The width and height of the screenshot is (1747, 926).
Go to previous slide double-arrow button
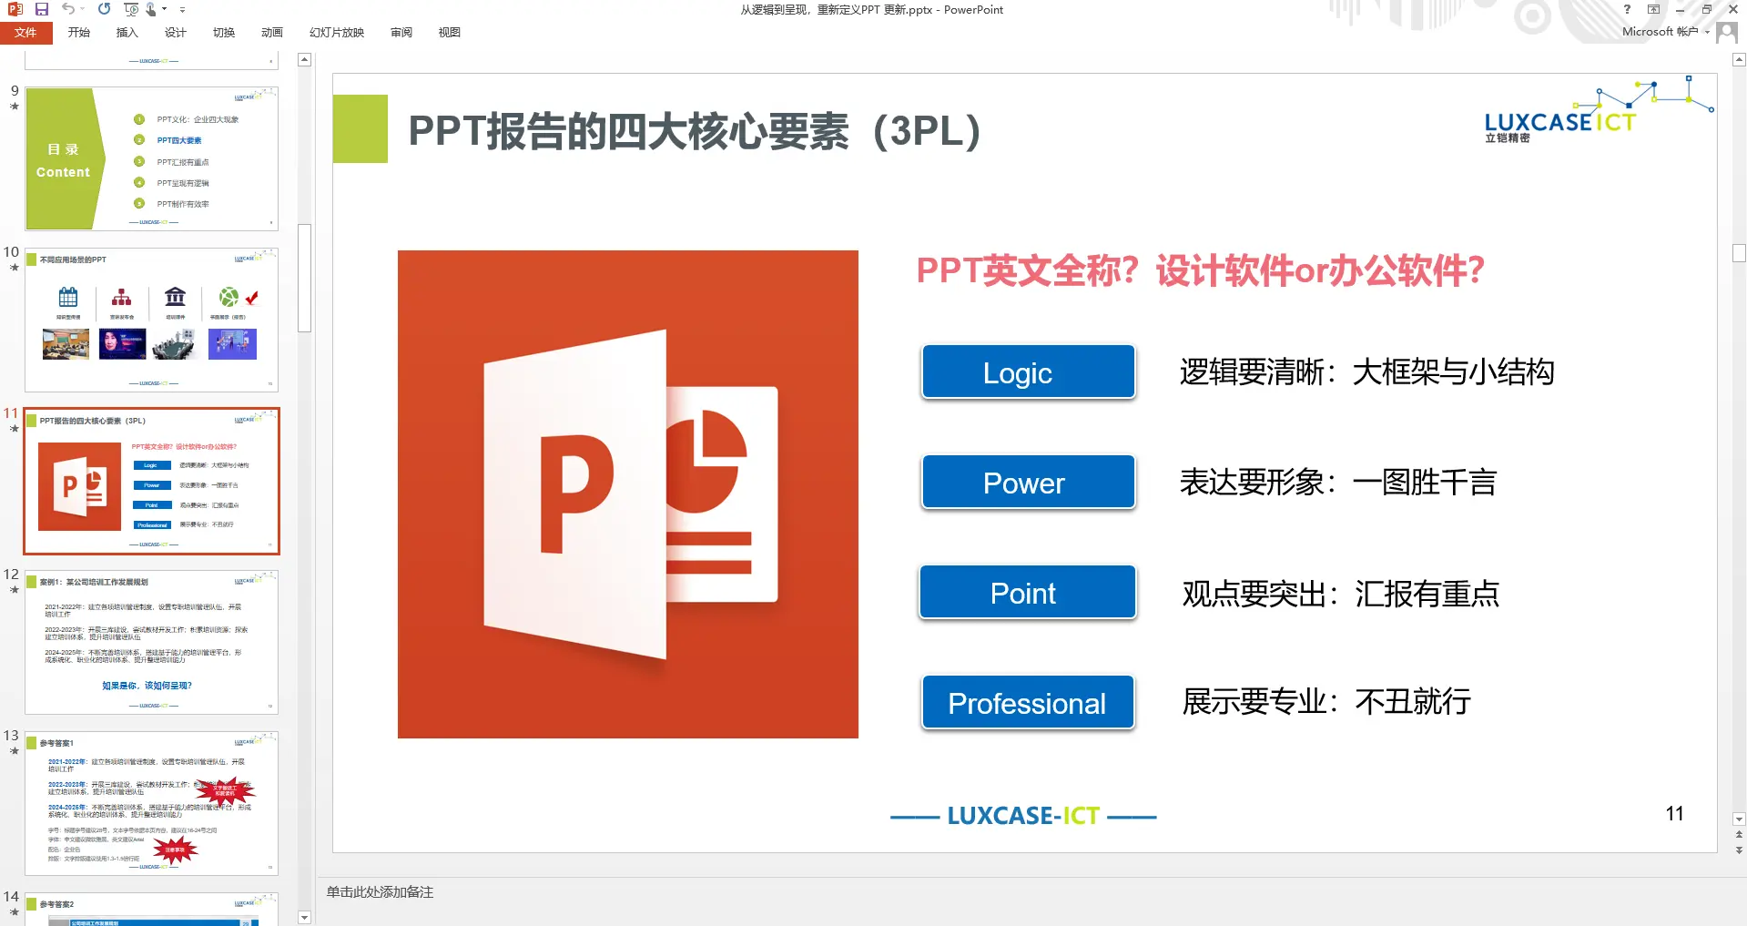pos(1739,835)
